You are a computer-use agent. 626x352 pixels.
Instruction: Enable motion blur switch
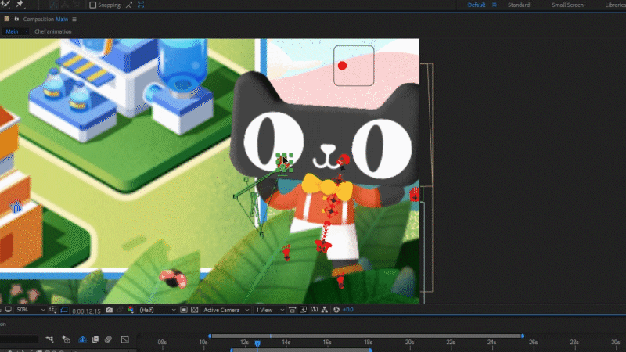pos(108,339)
